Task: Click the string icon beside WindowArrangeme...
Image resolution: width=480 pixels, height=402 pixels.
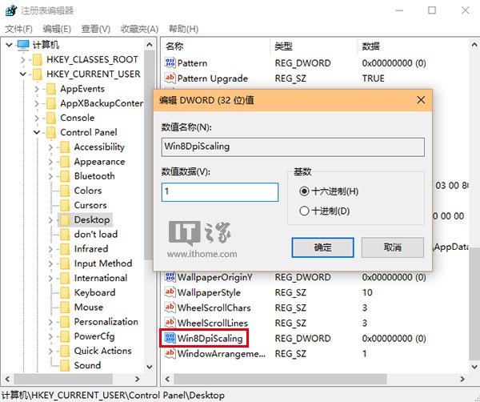Action: (170, 353)
